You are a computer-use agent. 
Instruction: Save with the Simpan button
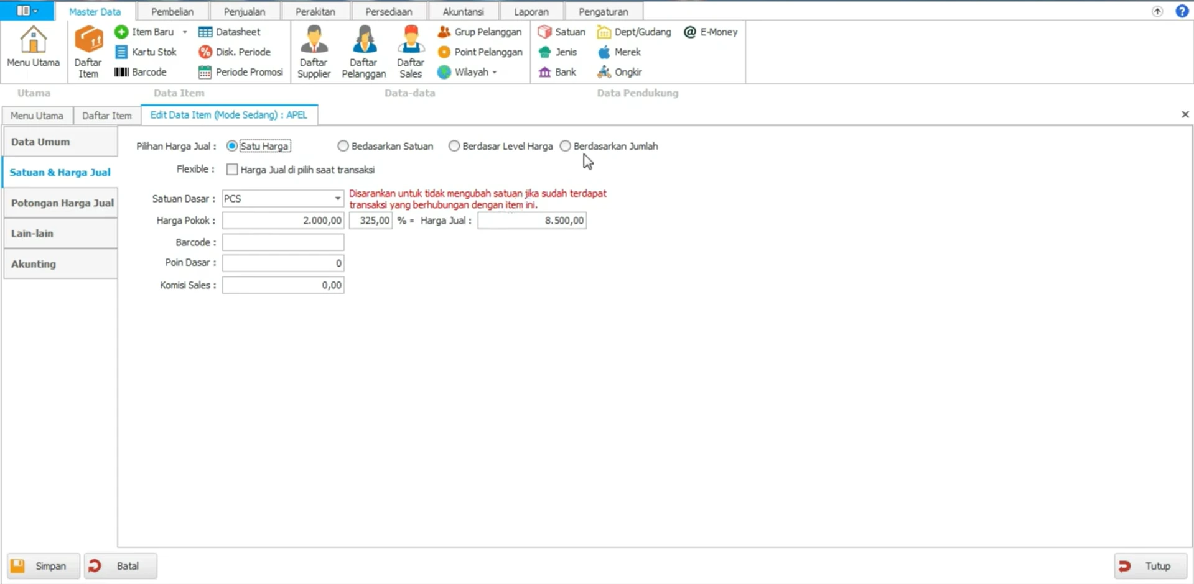44,566
